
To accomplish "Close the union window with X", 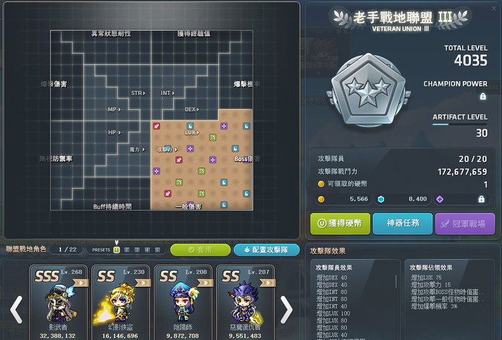I will [x=493, y=8].
